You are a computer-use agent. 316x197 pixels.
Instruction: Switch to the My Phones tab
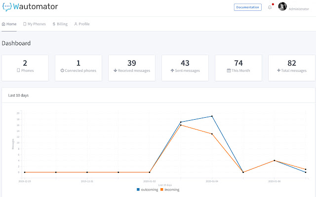[x=35, y=24]
